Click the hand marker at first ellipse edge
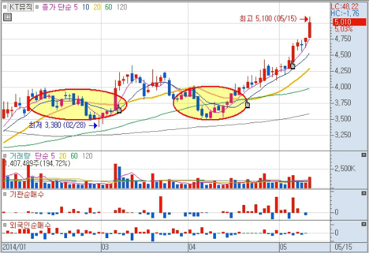This screenshot has height=253, width=369. pyautogui.click(x=119, y=109)
